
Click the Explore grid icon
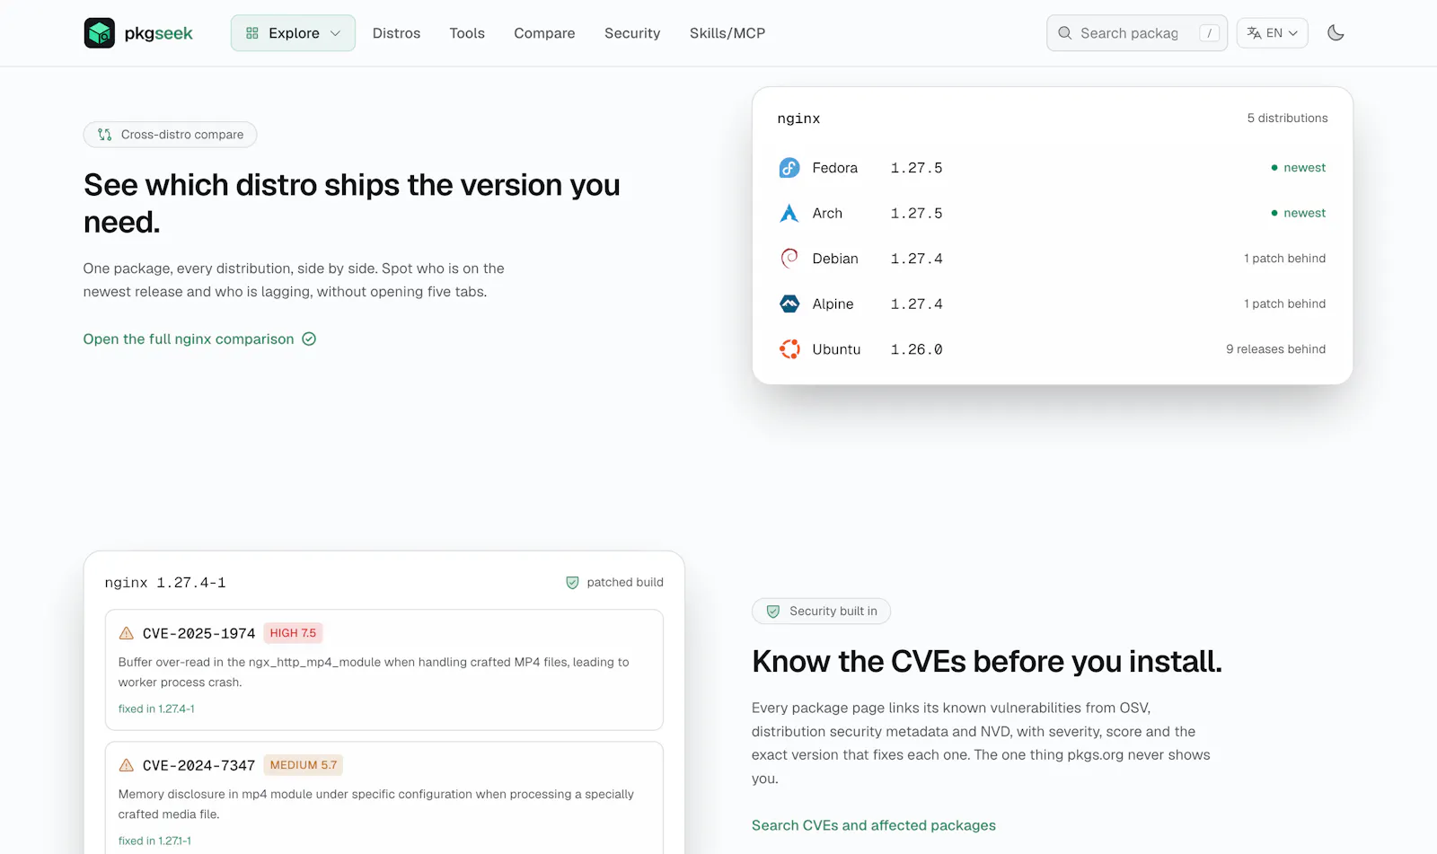coord(252,33)
